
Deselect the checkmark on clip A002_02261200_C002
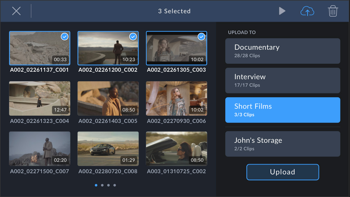pos(133,37)
